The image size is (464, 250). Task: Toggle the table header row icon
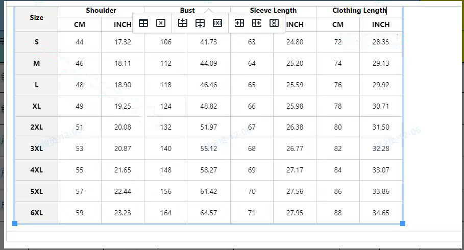[x=143, y=23]
